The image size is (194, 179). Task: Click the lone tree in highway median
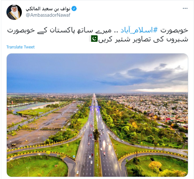tap(96, 135)
